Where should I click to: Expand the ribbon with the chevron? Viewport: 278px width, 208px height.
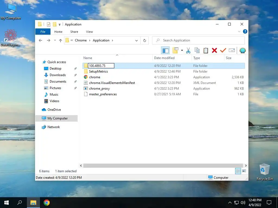point(239,31)
